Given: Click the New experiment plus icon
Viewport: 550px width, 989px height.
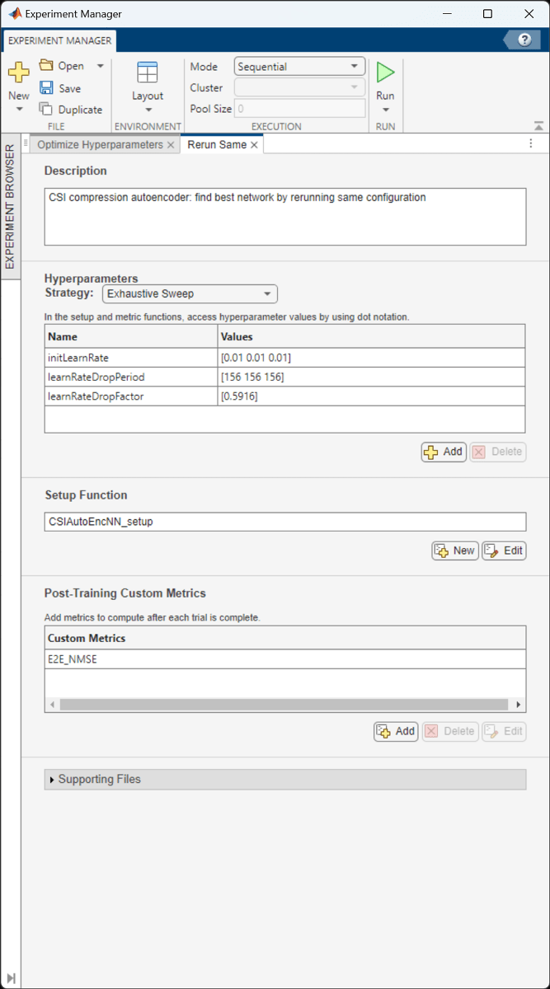Looking at the screenshot, I should (18, 73).
